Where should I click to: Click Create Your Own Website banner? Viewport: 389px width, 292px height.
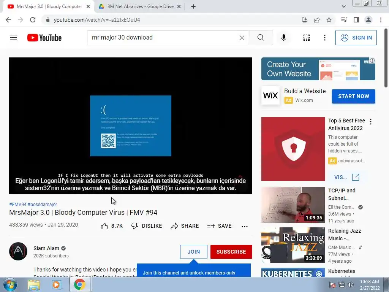click(x=318, y=69)
